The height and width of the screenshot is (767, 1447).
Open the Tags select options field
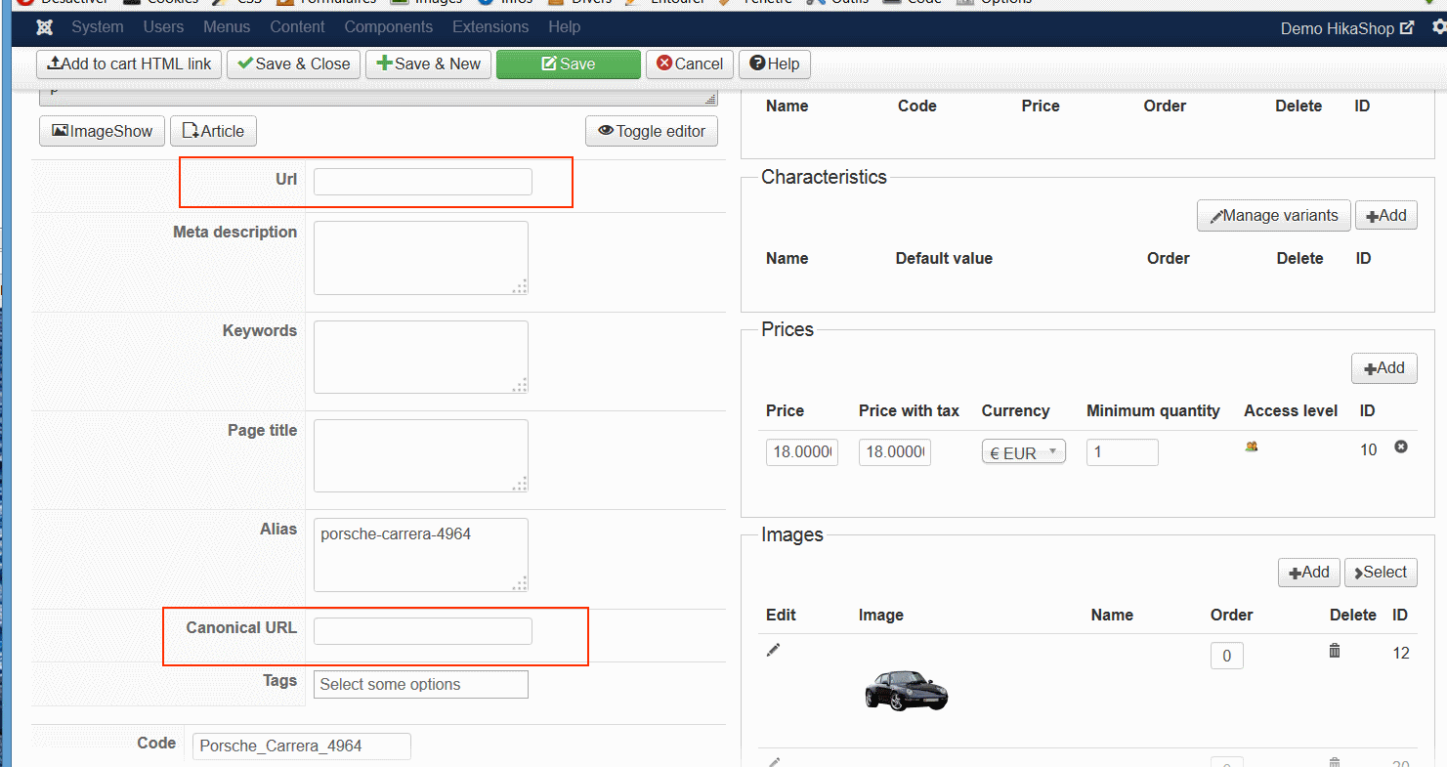click(421, 684)
